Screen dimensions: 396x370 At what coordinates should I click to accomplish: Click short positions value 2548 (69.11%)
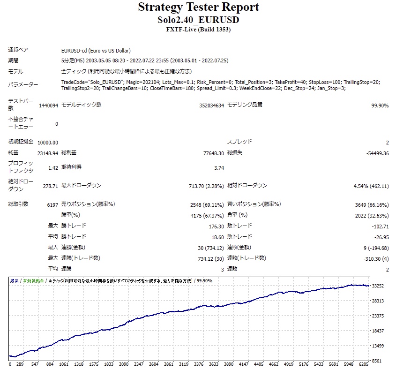[207, 205]
